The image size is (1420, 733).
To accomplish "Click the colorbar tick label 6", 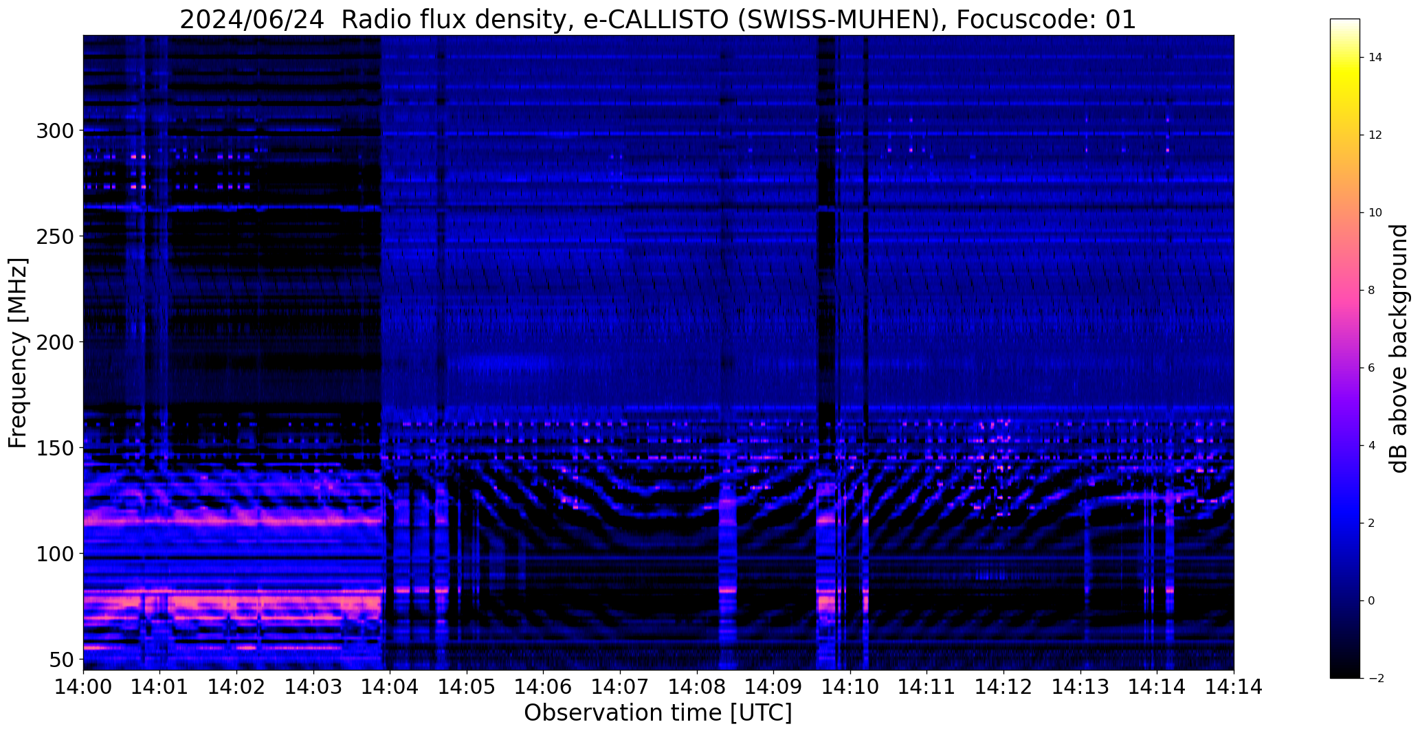I will tap(1371, 368).
